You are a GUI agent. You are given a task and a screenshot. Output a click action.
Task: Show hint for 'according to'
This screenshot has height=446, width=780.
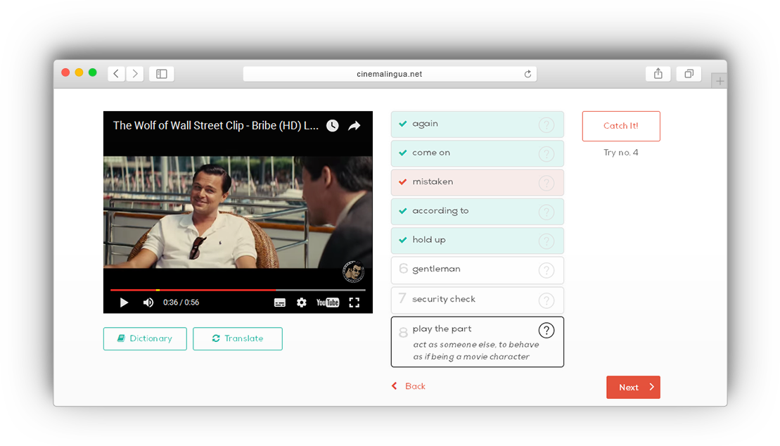[x=546, y=212]
